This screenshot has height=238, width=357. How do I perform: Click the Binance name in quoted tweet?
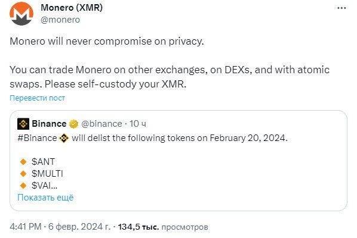(49, 124)
